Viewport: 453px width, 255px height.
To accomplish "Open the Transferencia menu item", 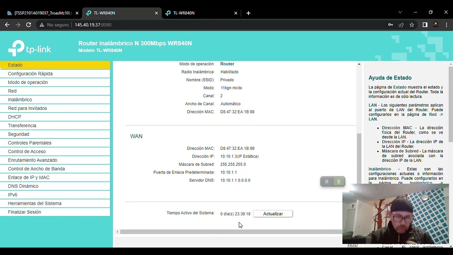I will pos(55,125).
